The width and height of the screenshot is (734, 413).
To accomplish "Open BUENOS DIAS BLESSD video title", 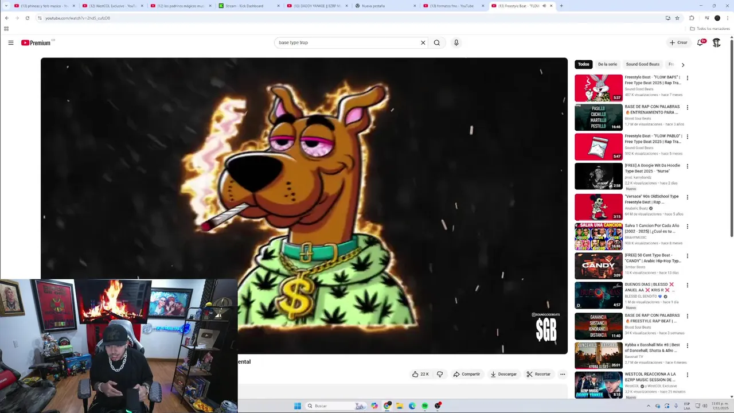I will 650,287.
